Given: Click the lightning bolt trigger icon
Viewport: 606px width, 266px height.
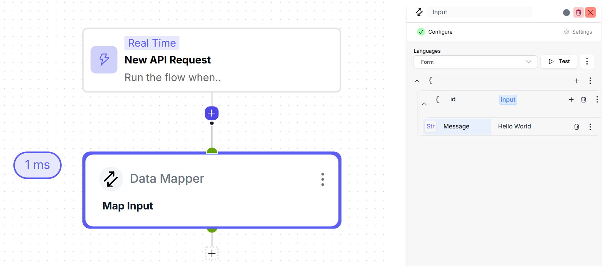Looking at the screenshot, I should 104,60.
